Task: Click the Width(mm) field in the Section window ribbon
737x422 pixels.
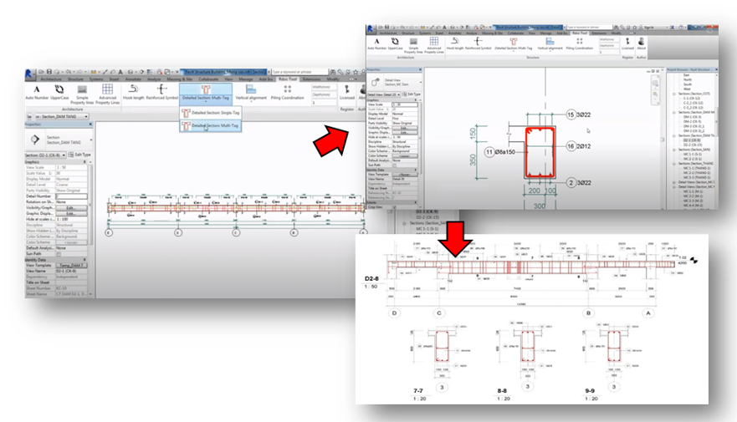Action: coord(324,87)
